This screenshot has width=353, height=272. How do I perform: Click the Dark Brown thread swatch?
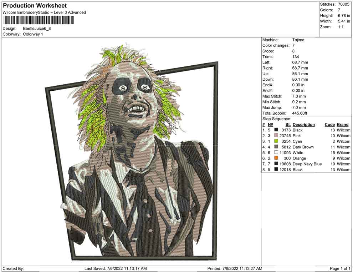276,147
